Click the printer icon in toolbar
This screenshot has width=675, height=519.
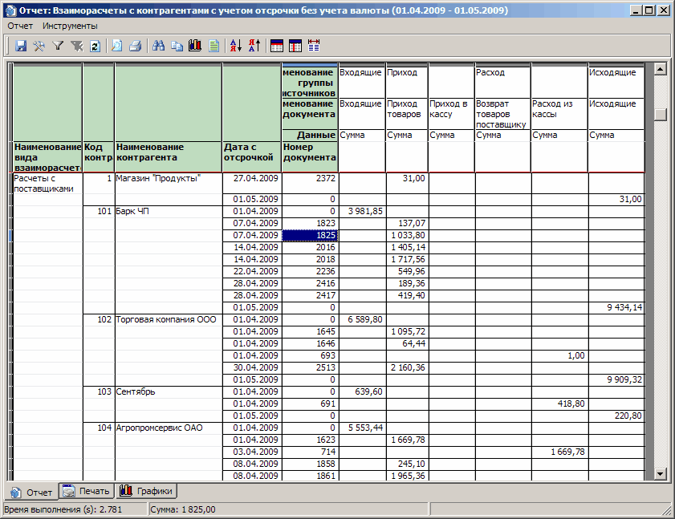135,46
